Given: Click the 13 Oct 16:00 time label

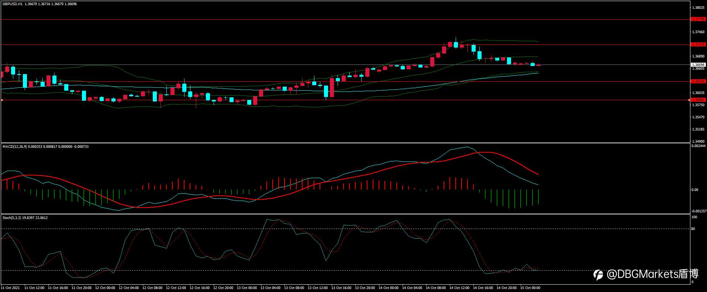Looking at the screenshot, I should [x=341, y=288].
